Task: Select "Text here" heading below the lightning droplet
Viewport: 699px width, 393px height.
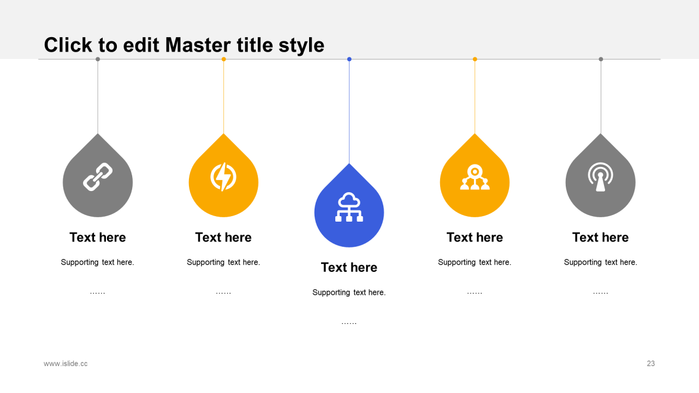Action: 223,237
